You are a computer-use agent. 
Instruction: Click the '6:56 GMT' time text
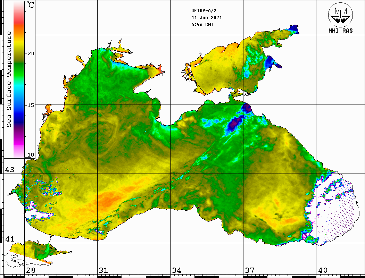[x=202, y=24]
